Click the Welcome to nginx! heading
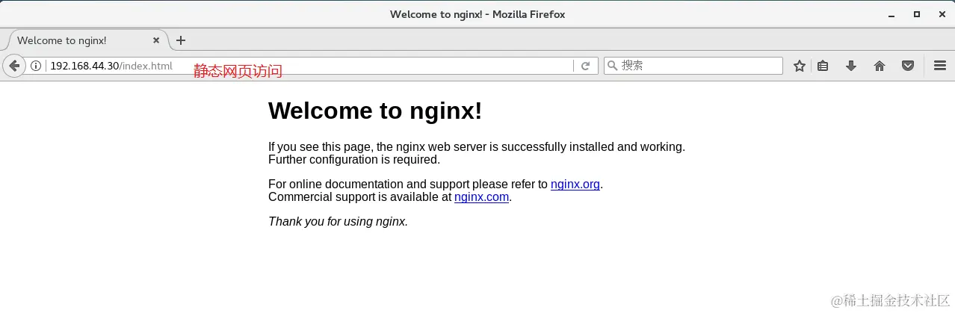 tap(375, 111)
